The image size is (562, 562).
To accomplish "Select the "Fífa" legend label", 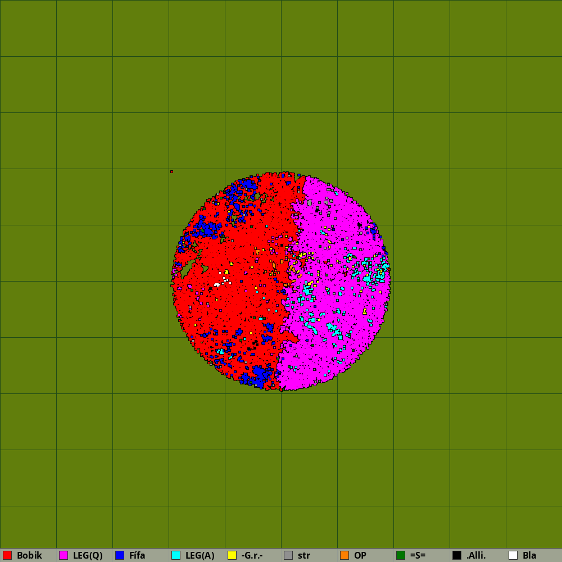I will click(137, 555).
